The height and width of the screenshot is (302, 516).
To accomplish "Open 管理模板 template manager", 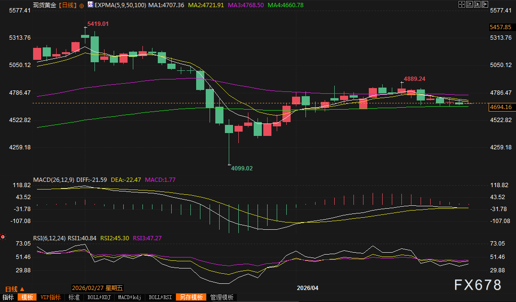I will click(222, 297).
